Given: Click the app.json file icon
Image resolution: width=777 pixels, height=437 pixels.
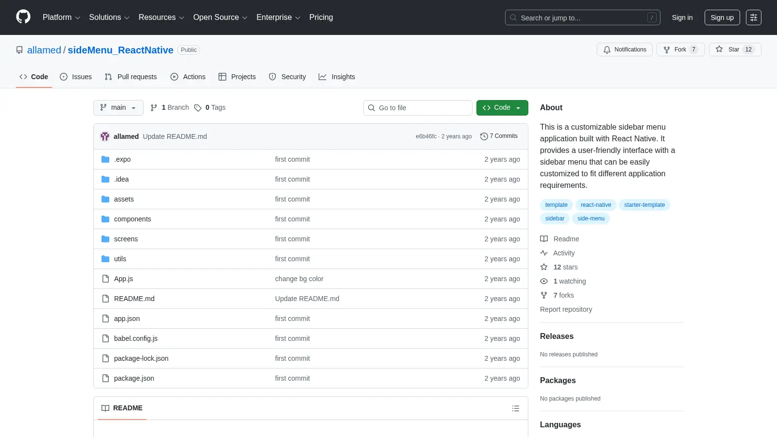Looking at the screenshot, I should pyautogui.click(x=105, y=319).
